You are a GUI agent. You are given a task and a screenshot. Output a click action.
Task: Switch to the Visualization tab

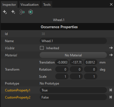30,5
